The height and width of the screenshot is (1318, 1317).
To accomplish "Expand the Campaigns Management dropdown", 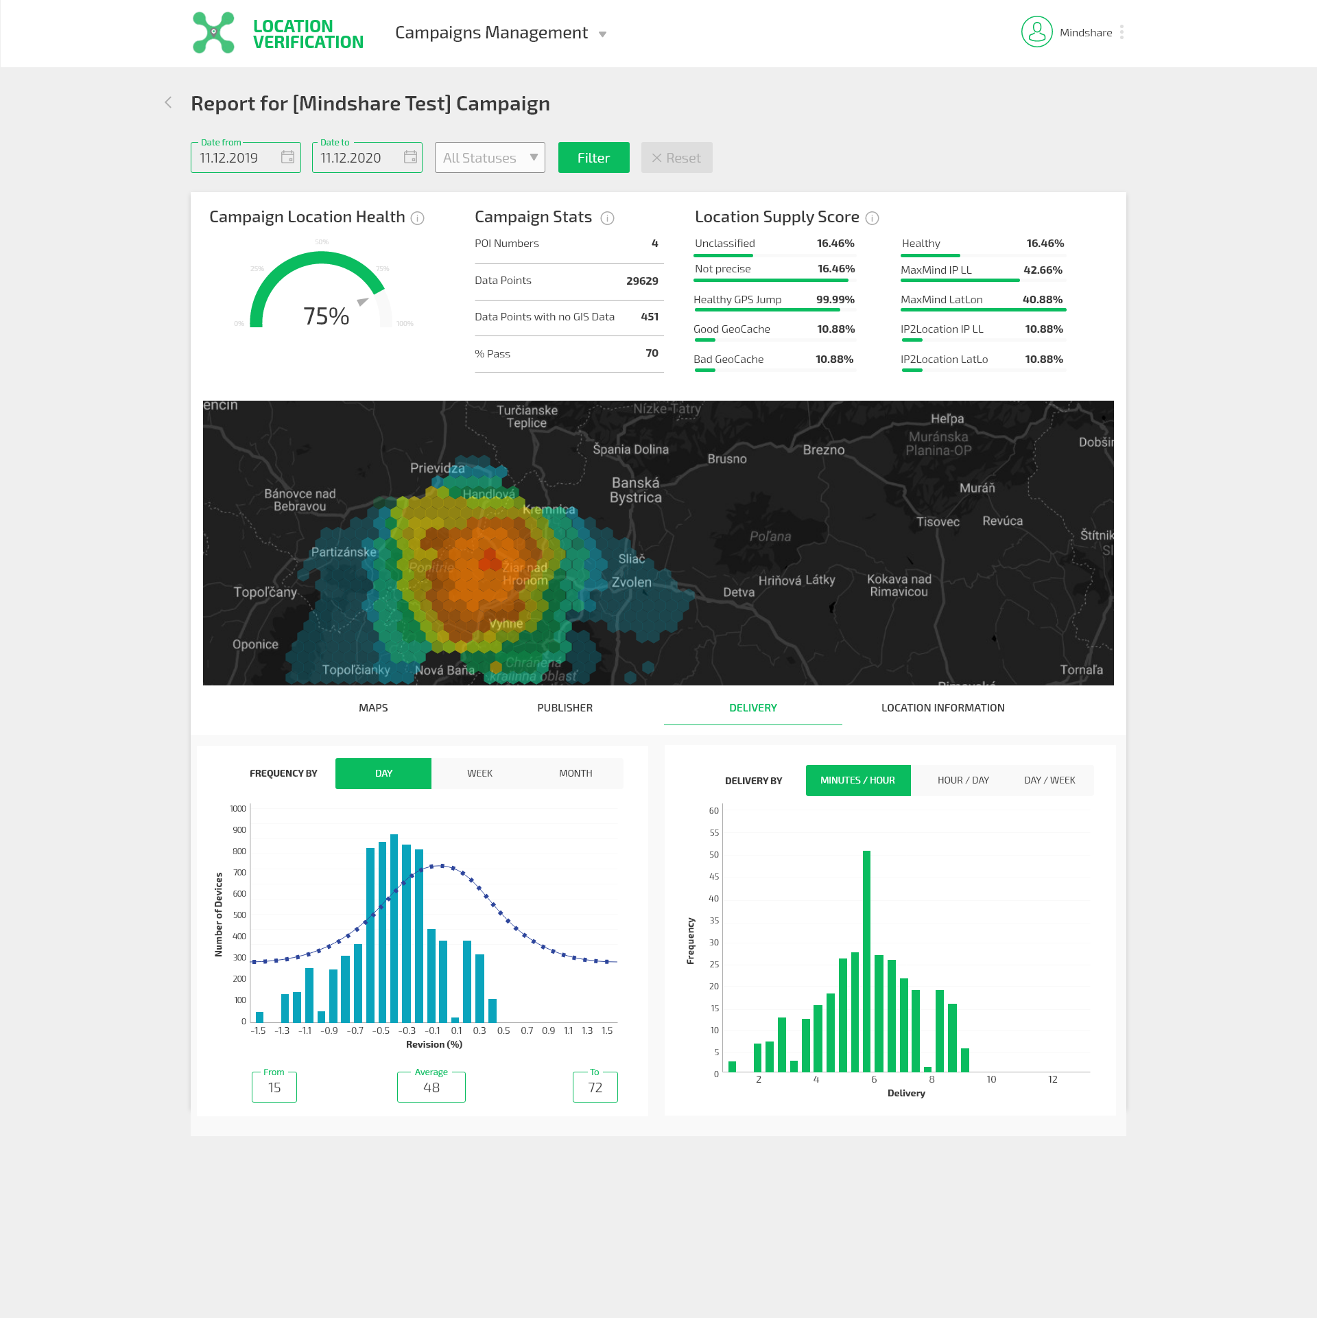I will 501,32.
